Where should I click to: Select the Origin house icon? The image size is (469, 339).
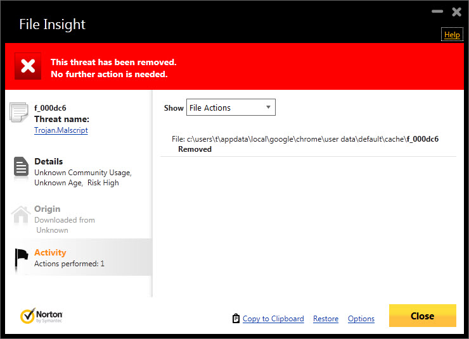pyautogui.click(x=21, y=214)
